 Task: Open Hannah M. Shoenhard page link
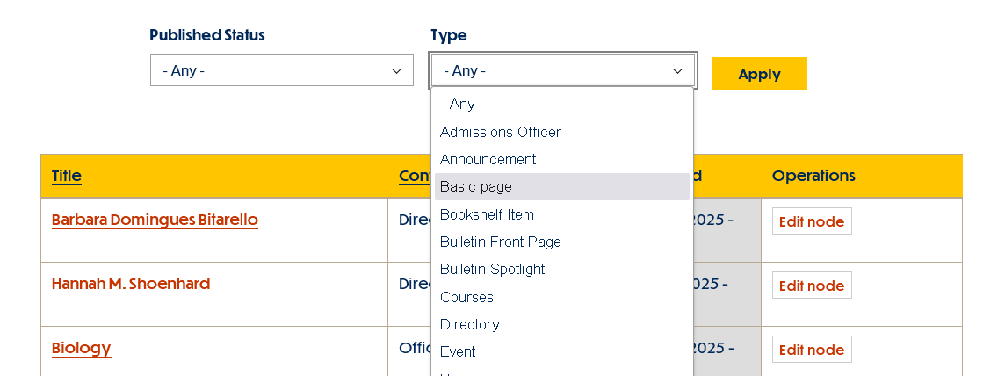tap(131, 284)
